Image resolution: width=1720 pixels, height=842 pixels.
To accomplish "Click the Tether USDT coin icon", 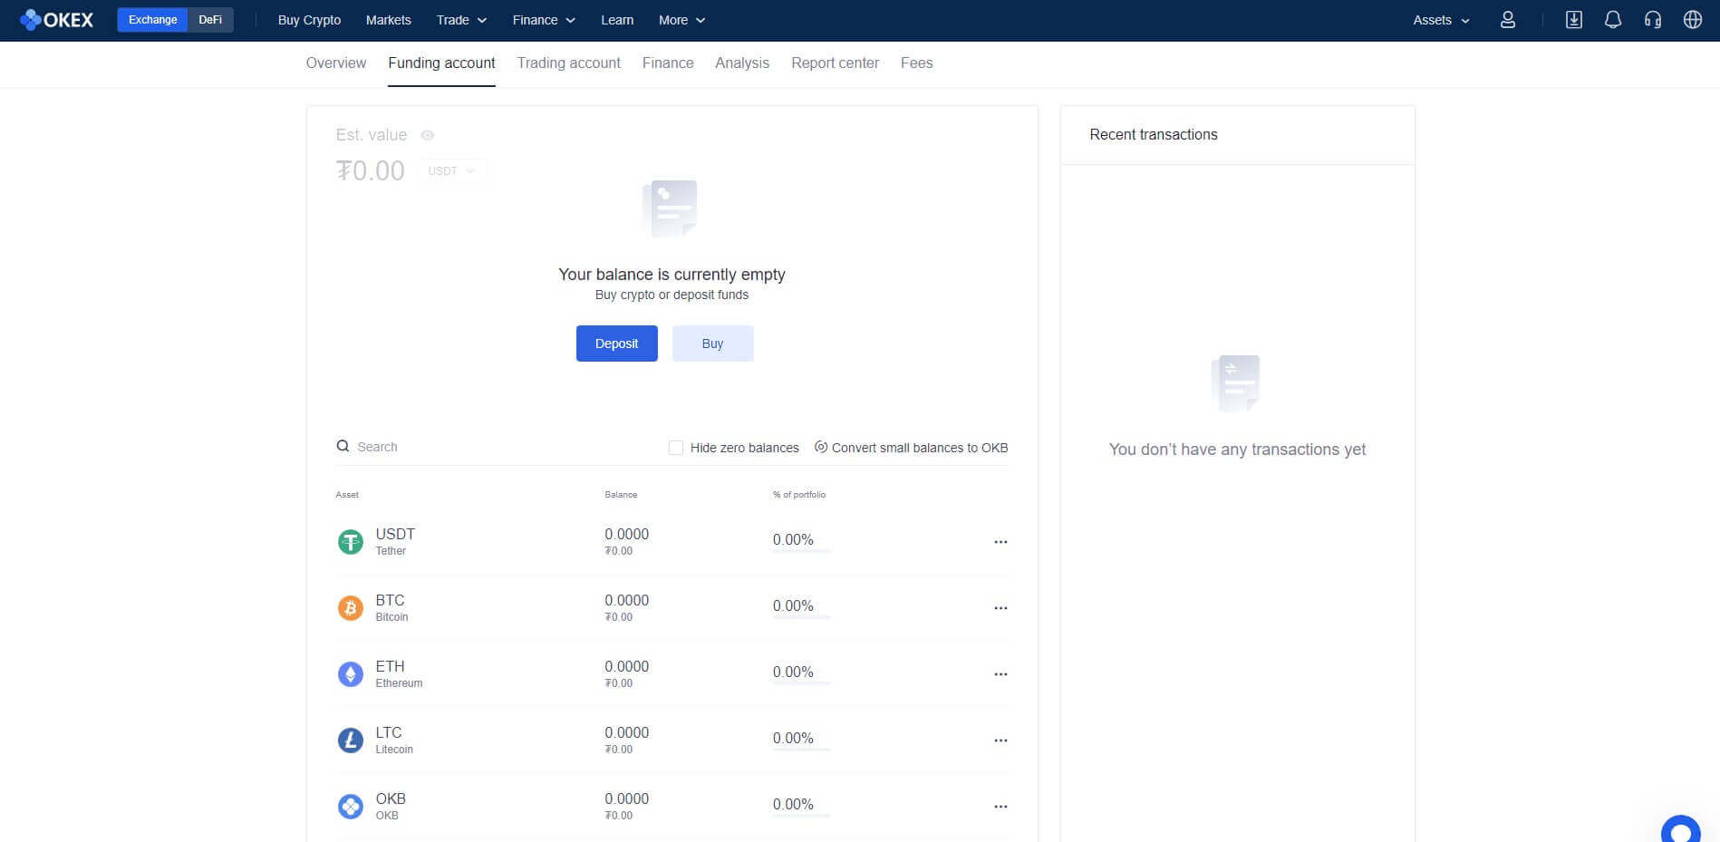I will (350, 542).
